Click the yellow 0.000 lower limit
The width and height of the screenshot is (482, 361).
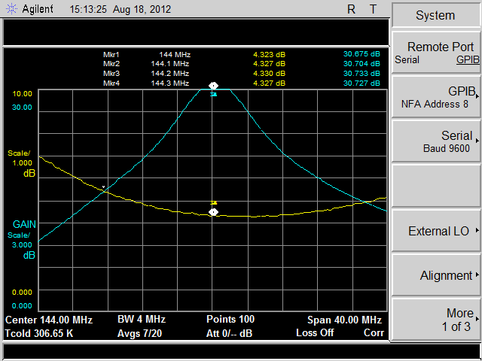tap(22, 293)
